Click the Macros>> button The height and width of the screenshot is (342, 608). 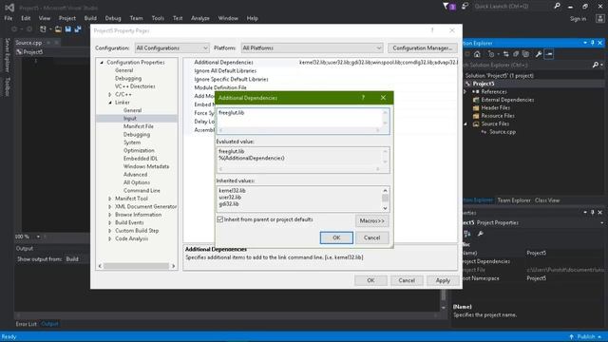coord(371,220)
